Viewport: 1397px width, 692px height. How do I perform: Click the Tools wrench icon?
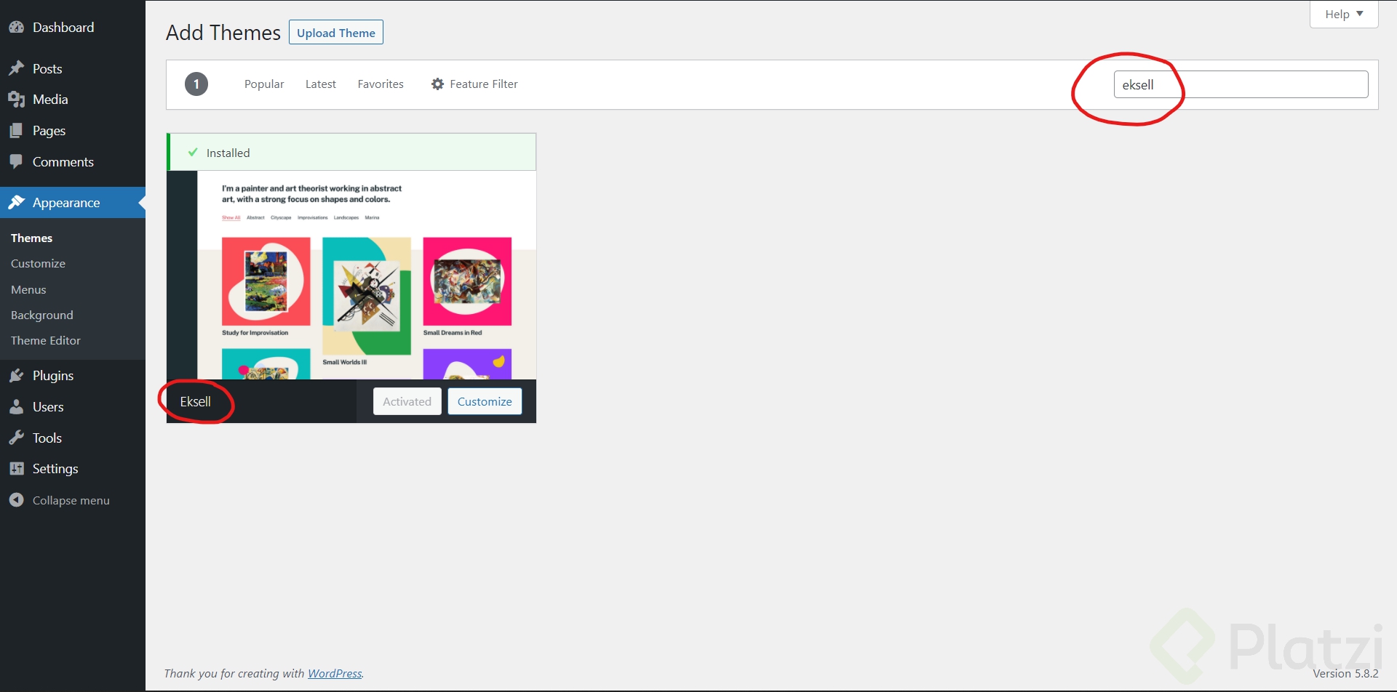coord(17,438)
